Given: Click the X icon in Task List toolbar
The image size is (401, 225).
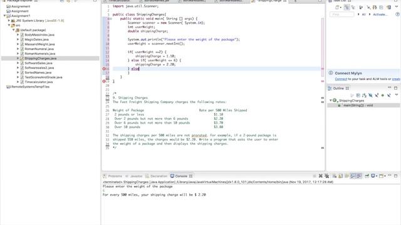Looking at the screenshot, I should click(368, 7).
